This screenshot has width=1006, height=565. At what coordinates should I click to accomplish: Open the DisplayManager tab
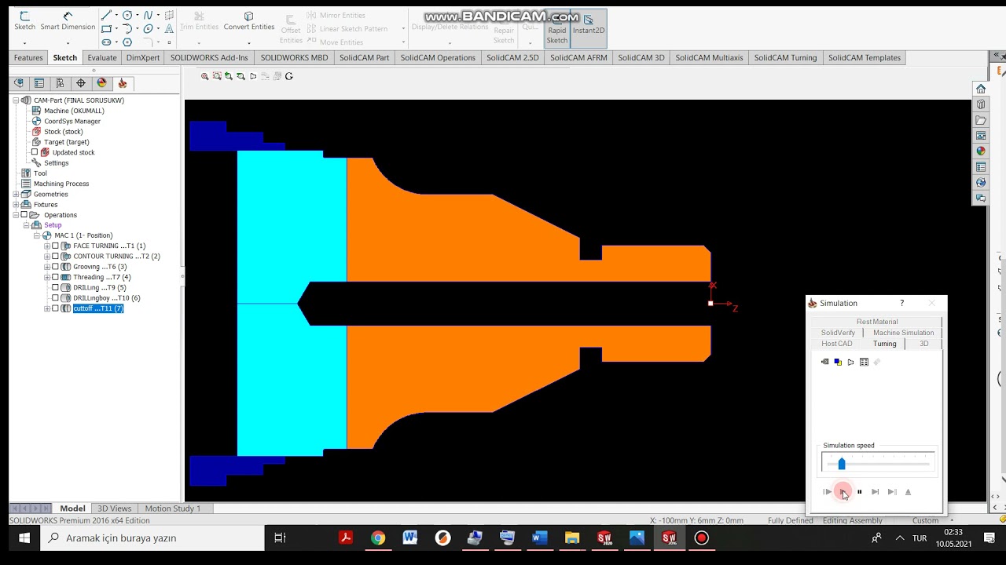point(101,83)
